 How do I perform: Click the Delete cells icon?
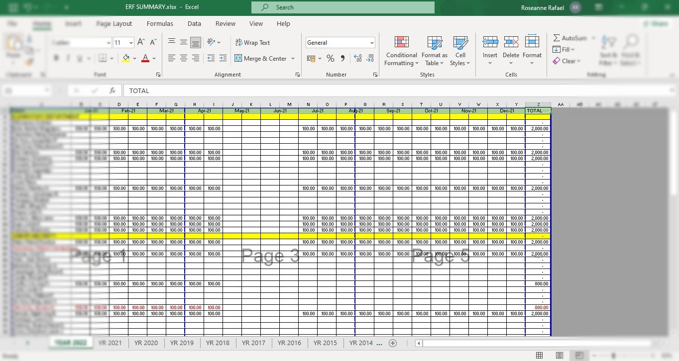click(x=511, y=42)
